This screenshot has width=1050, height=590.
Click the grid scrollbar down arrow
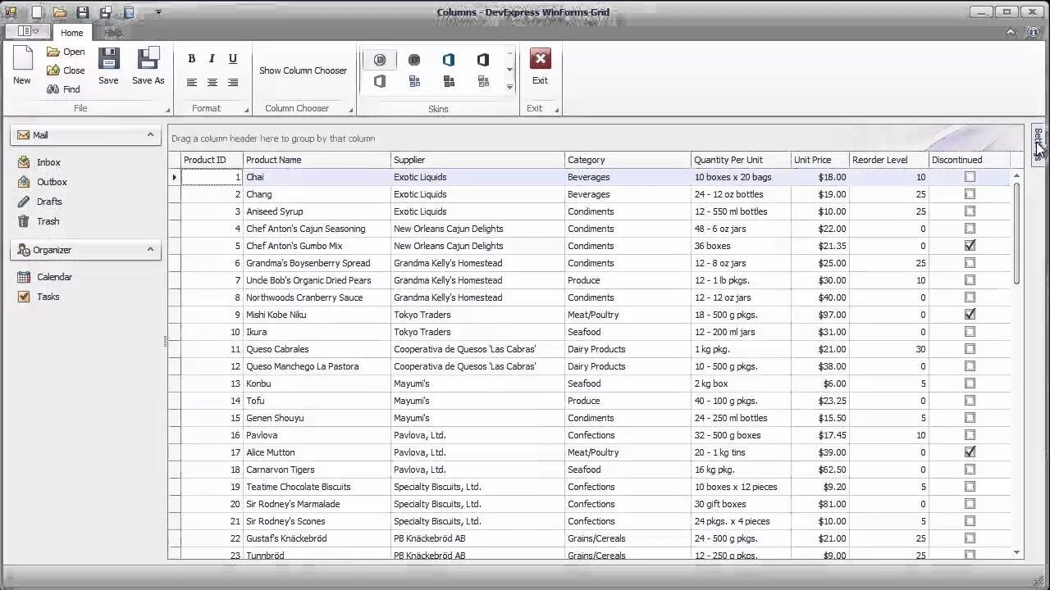click(1016, 552)
